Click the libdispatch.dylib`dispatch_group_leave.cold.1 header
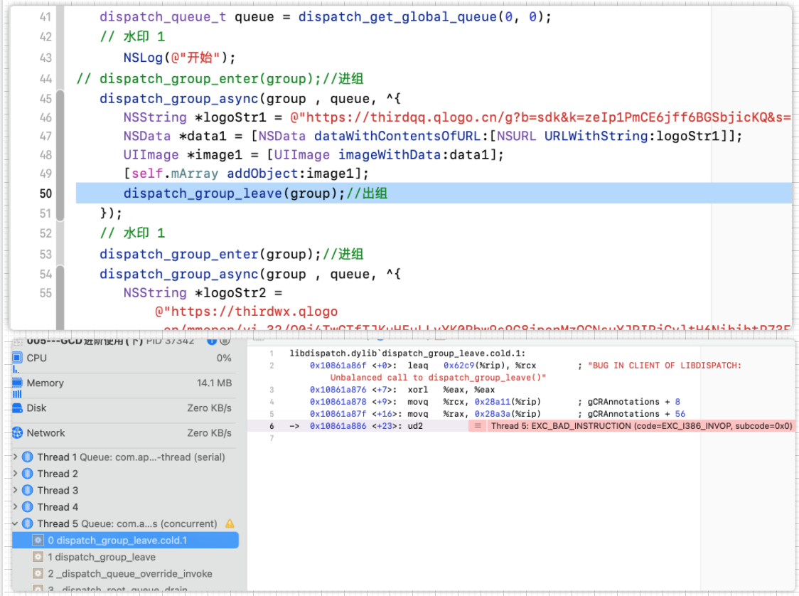 407,353
